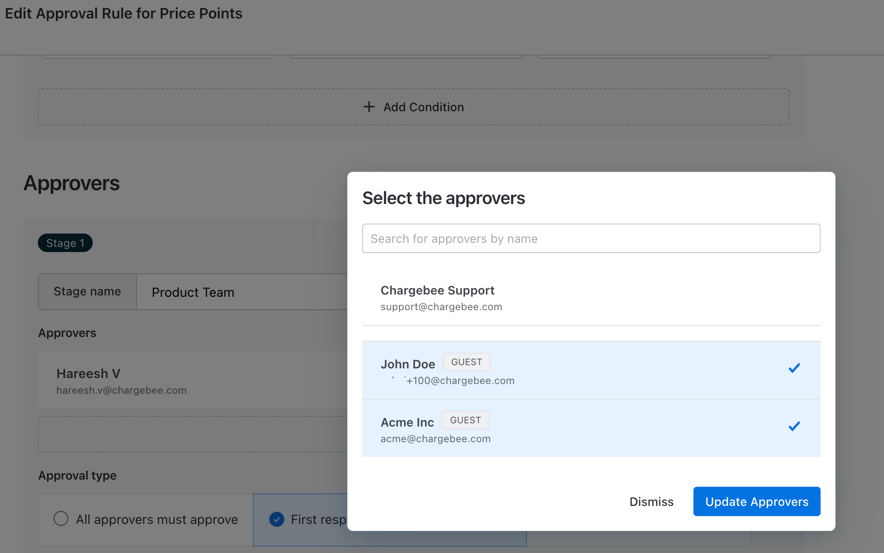Select Chargebee Support as an approver
This screenshot has width=884, height=553.
(591, 298)
